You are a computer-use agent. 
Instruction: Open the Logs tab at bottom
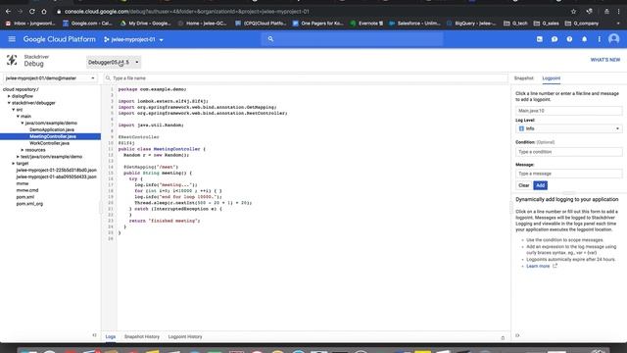111,336
